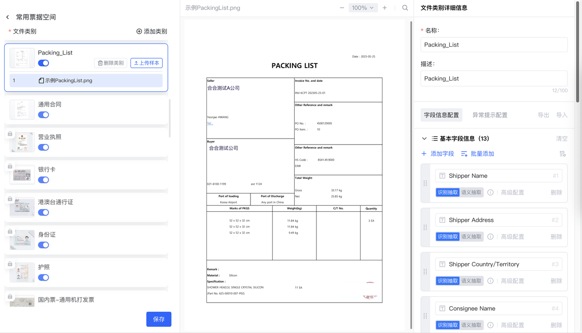Click the 添加字段 plus icon
Viewport: 582px width, 333px height.
coord(424,154)
